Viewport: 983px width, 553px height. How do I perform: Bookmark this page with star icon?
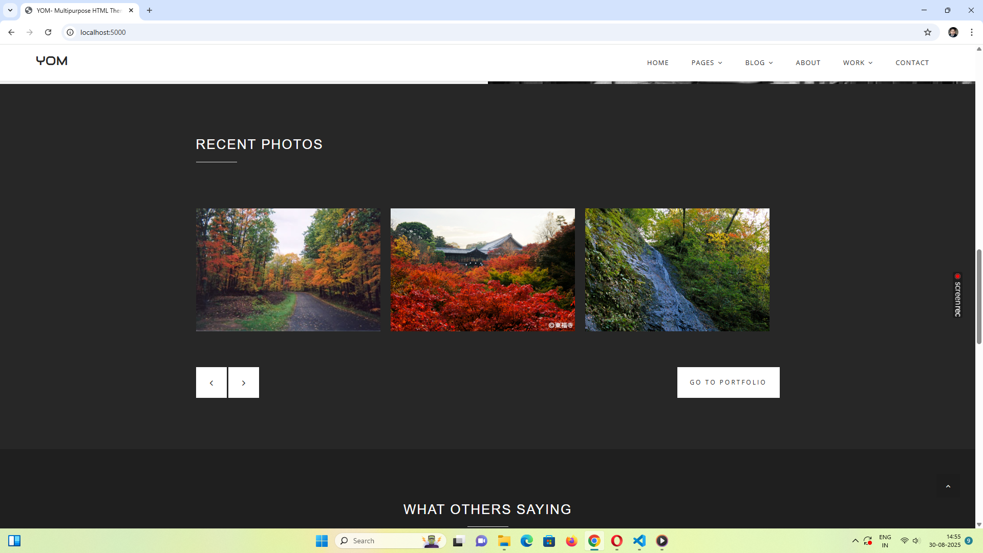[927, 32]
